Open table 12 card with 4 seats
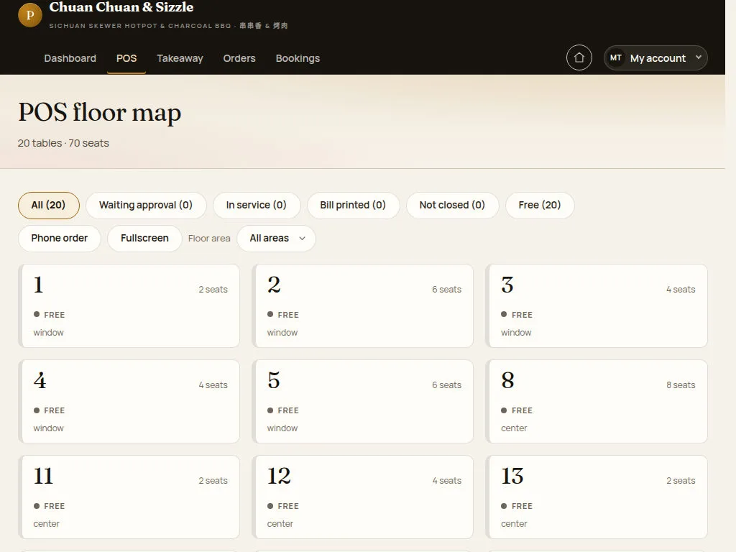Screen dimensions: 736x552 coord(363,497)
